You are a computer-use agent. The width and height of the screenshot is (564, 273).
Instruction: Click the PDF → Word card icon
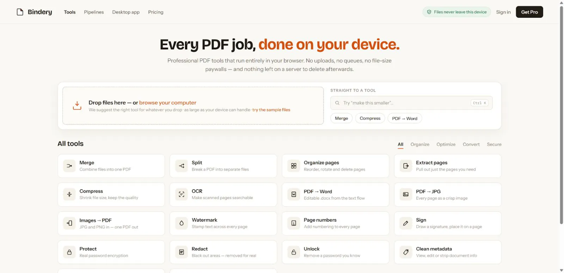294,194
